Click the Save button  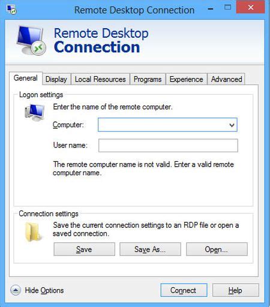[x=84, y=249]
